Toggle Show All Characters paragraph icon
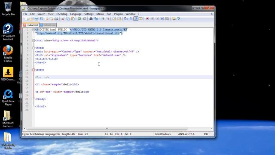 coord(131,19)
